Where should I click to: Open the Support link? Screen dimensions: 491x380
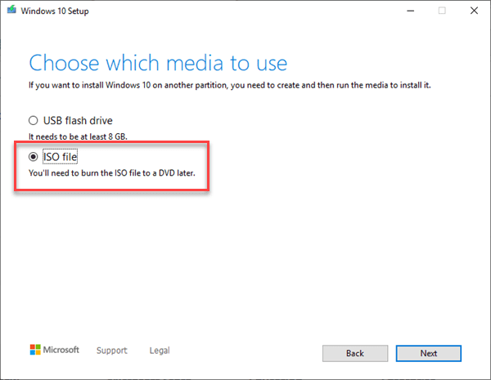tap(112, 351)
